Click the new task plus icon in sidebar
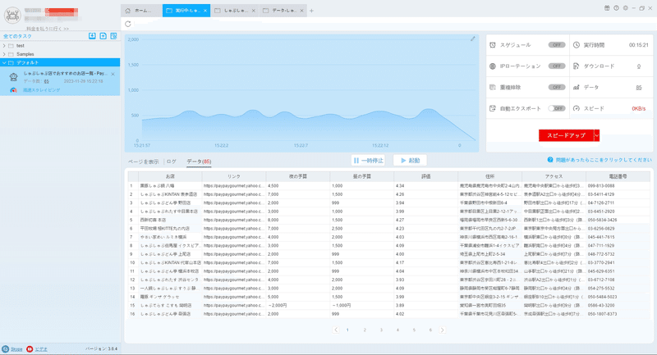The height and width of the screenshot is (355, 657). click(103, 36)
